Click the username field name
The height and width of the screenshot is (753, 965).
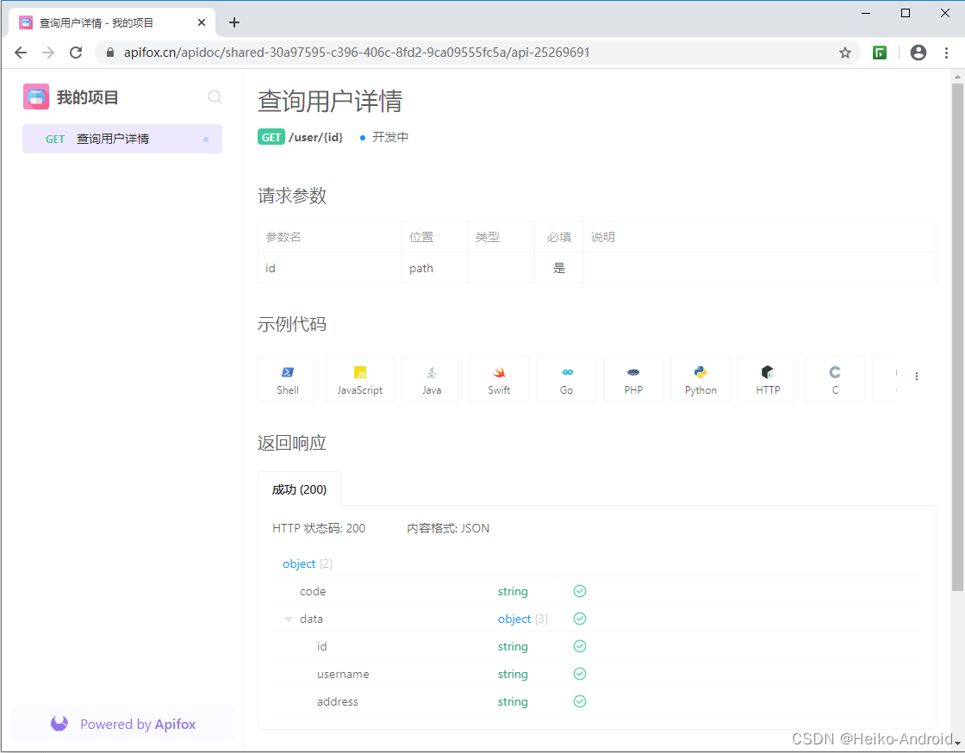[343, 675]
